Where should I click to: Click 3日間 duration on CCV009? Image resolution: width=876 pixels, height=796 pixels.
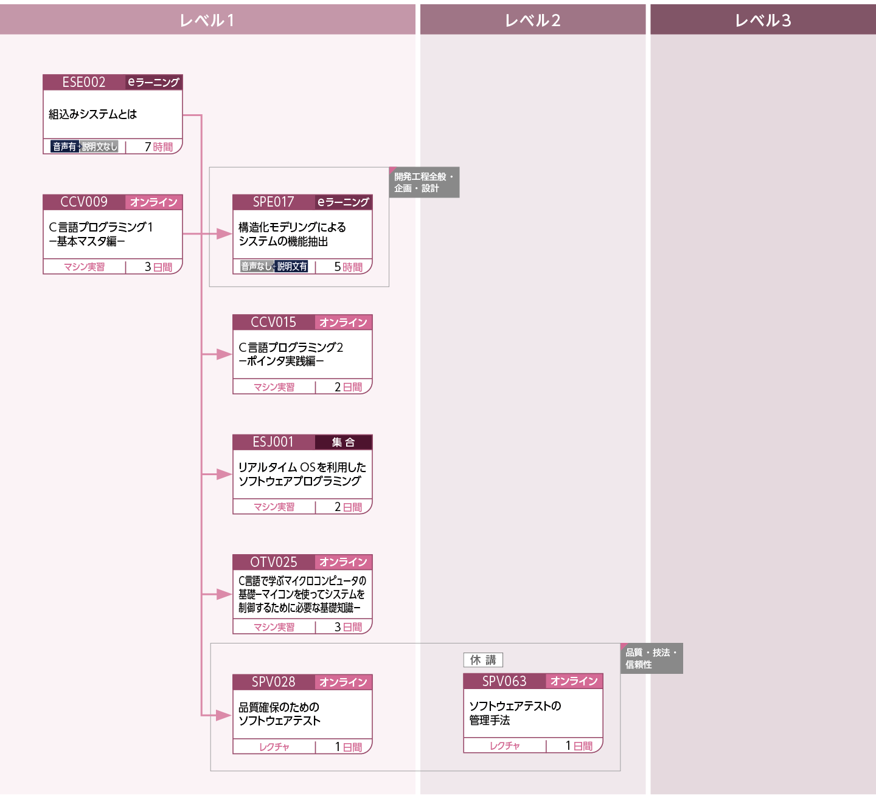pyautogui.click(x=158, y=267)
